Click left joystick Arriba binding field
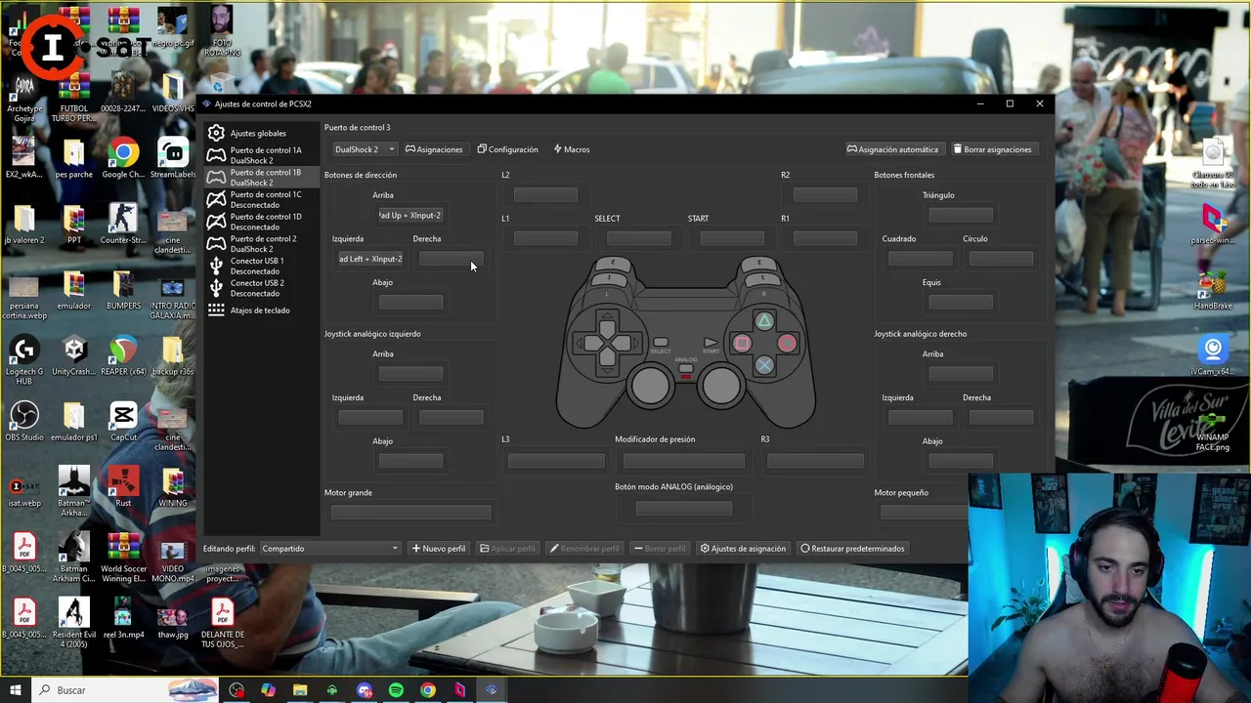 (410, 374)
